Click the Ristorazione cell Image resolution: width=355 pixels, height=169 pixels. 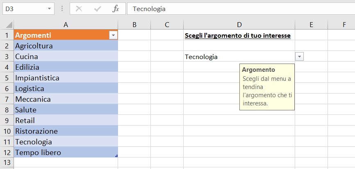(66, 131)
